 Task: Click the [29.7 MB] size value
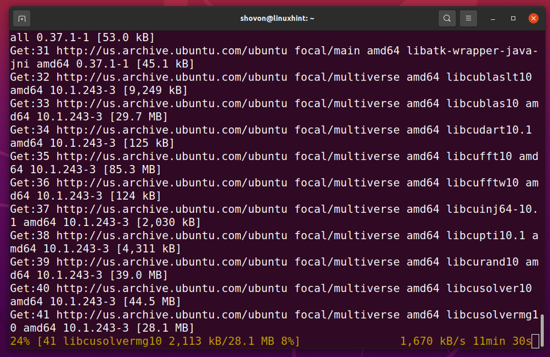(x=138, y=117)
